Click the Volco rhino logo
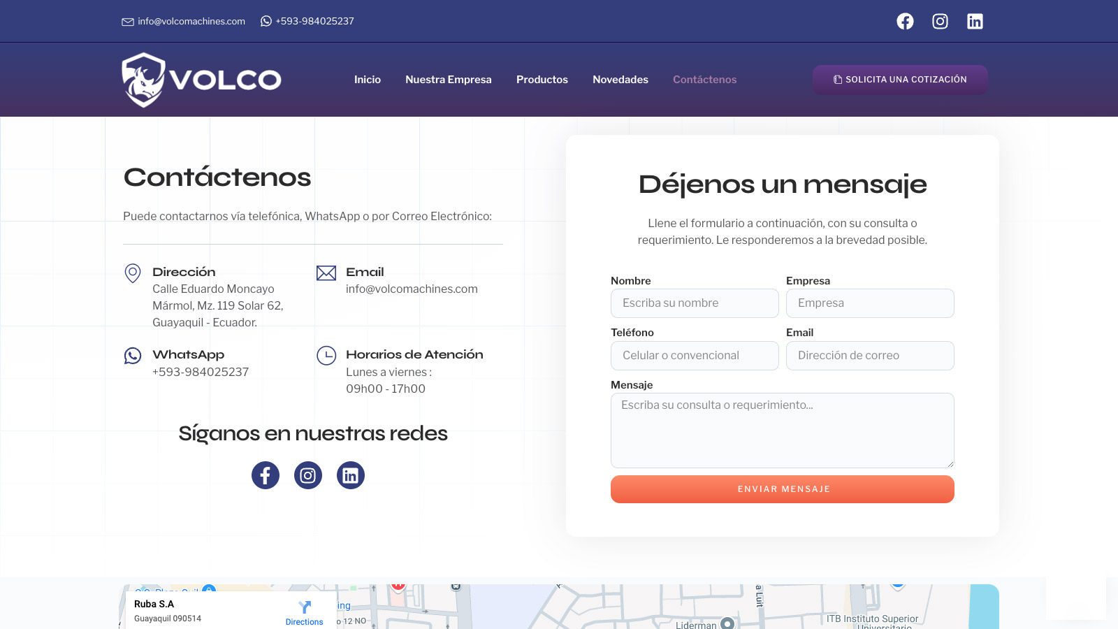Screen dimensions: 1118x629 (201, 80)
